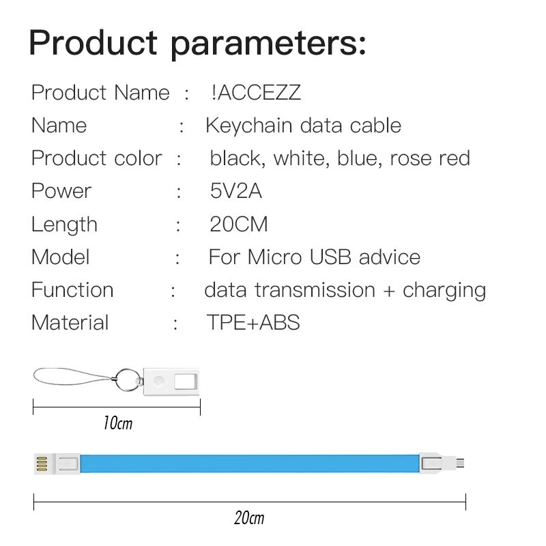Click the white keychain cap
Image resolution: width=546 pixels, height=546 pixels.
[172, 382]
